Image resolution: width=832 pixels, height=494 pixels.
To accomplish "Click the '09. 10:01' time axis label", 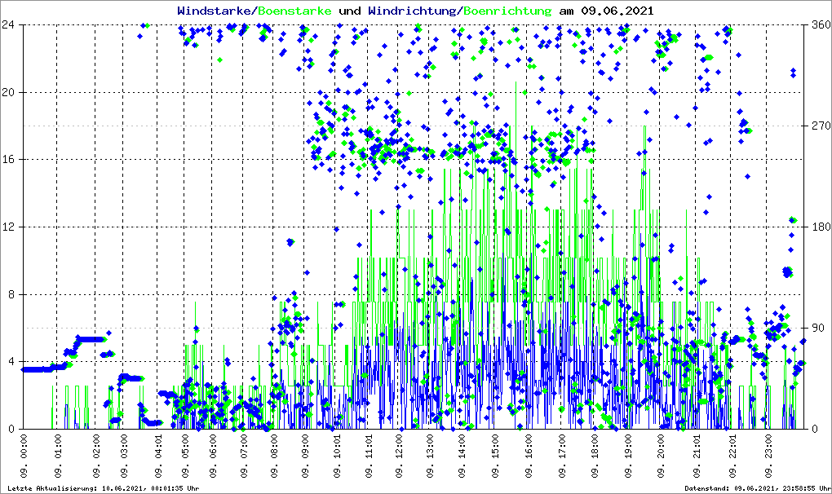I will (x=338, y=458).
